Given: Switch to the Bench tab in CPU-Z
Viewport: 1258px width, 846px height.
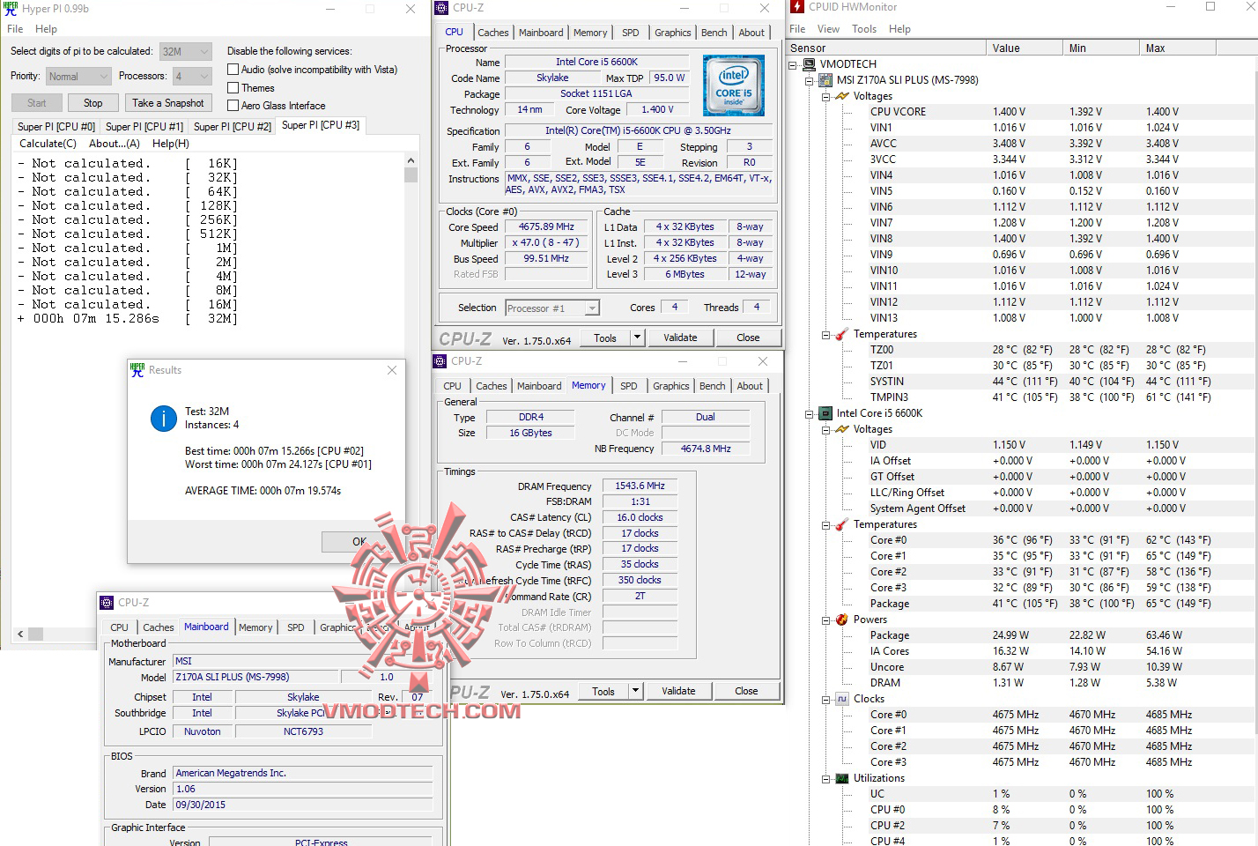Looking at the screenshot, I should click(x=714, y=33).
